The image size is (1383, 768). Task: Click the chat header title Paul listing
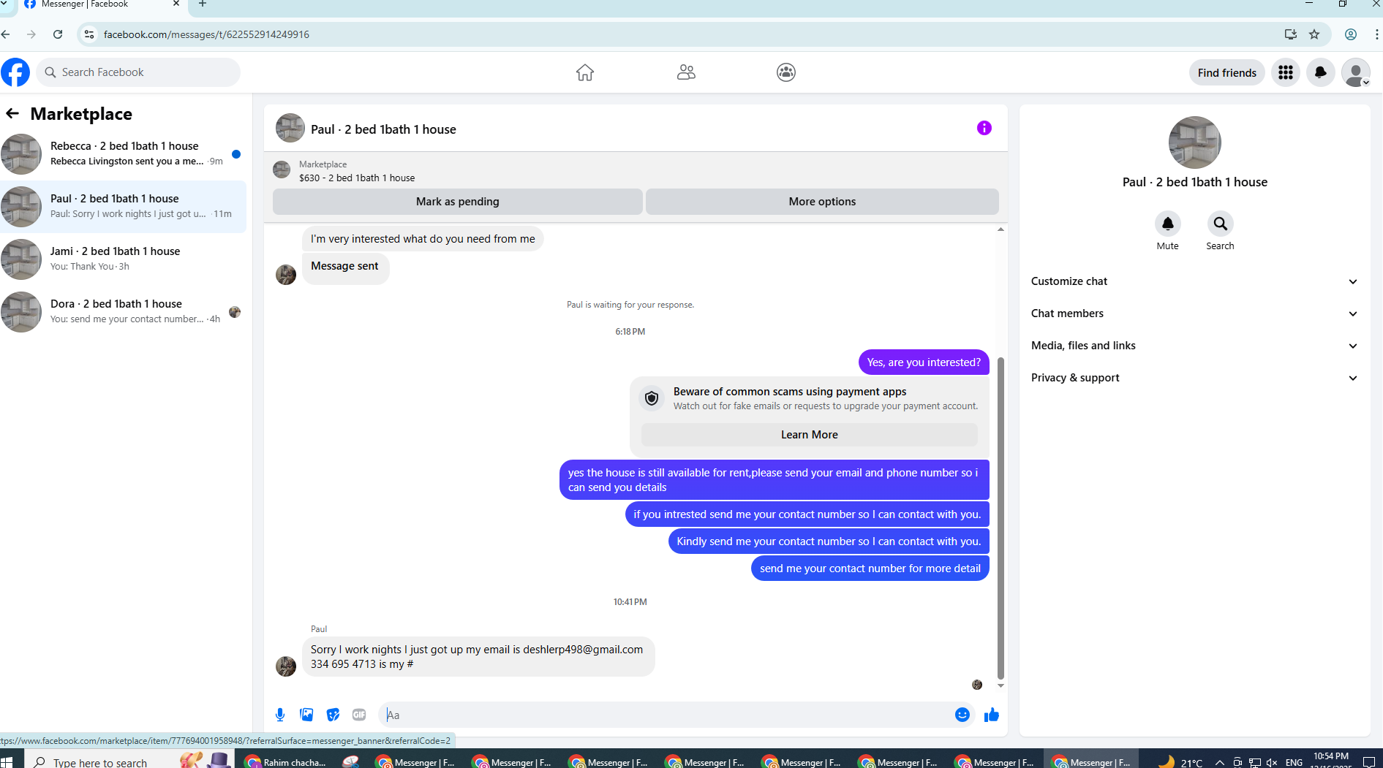tap(383, 129)
